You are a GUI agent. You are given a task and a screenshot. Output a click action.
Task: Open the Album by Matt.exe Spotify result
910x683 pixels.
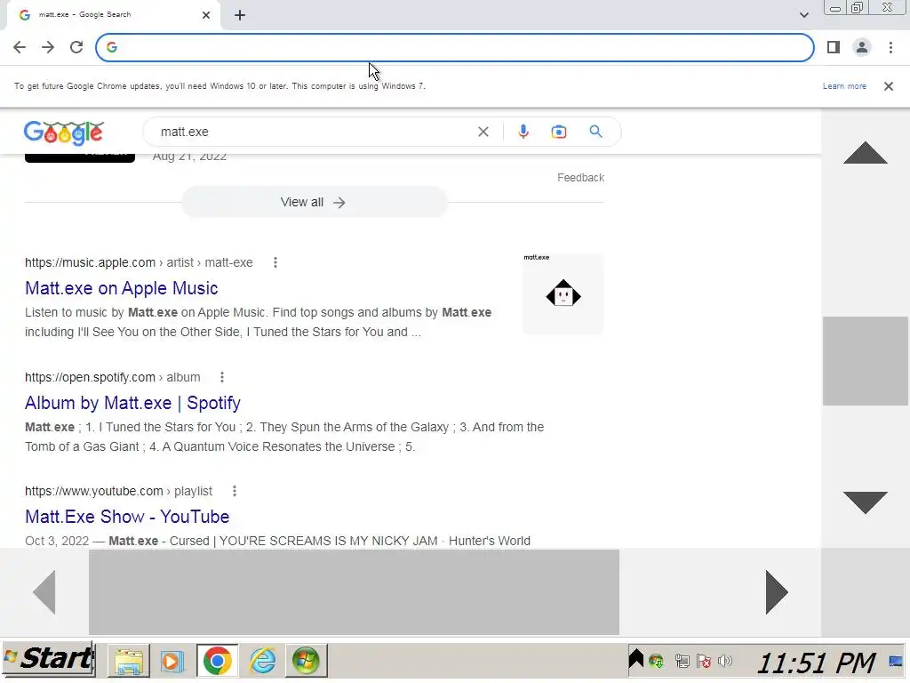click(x=132, y=403)
